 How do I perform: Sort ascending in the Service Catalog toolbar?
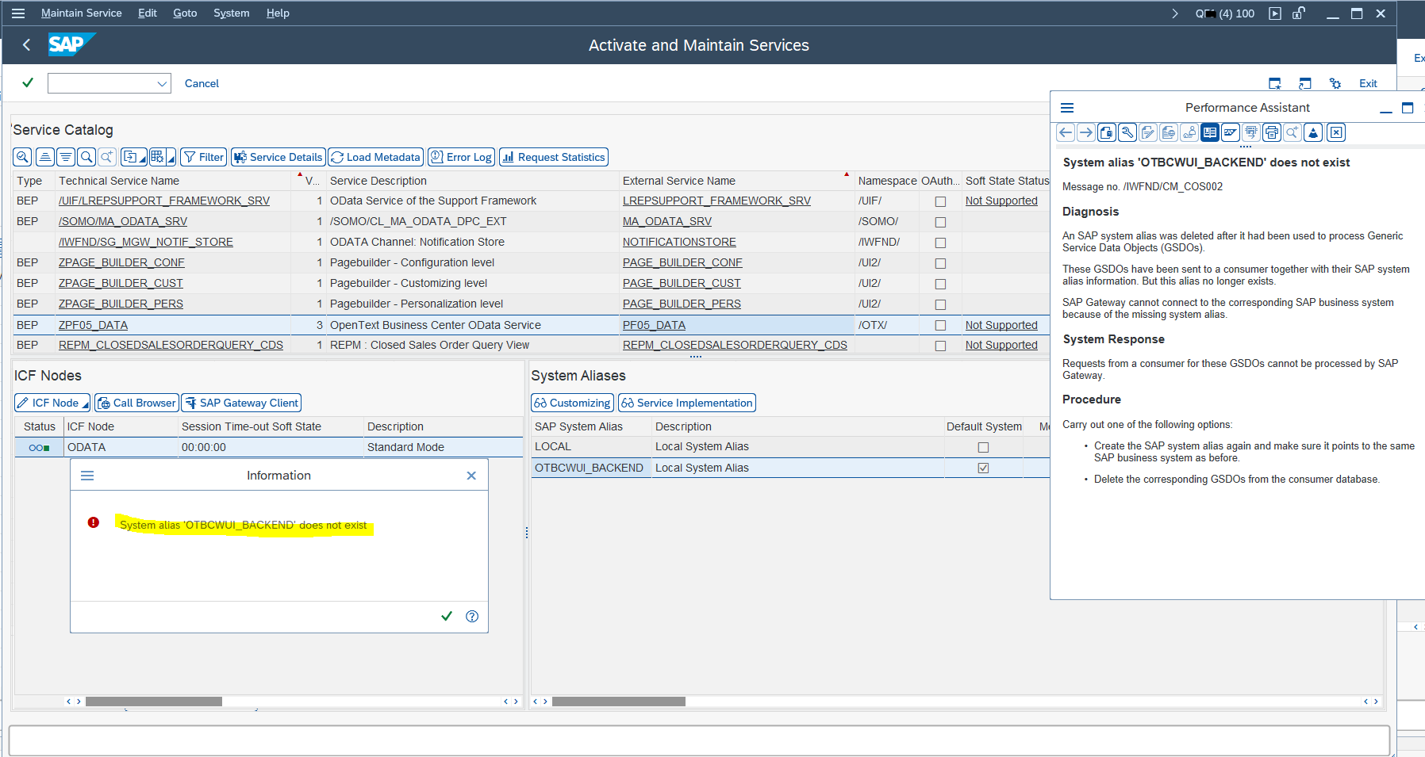[45, 157]
